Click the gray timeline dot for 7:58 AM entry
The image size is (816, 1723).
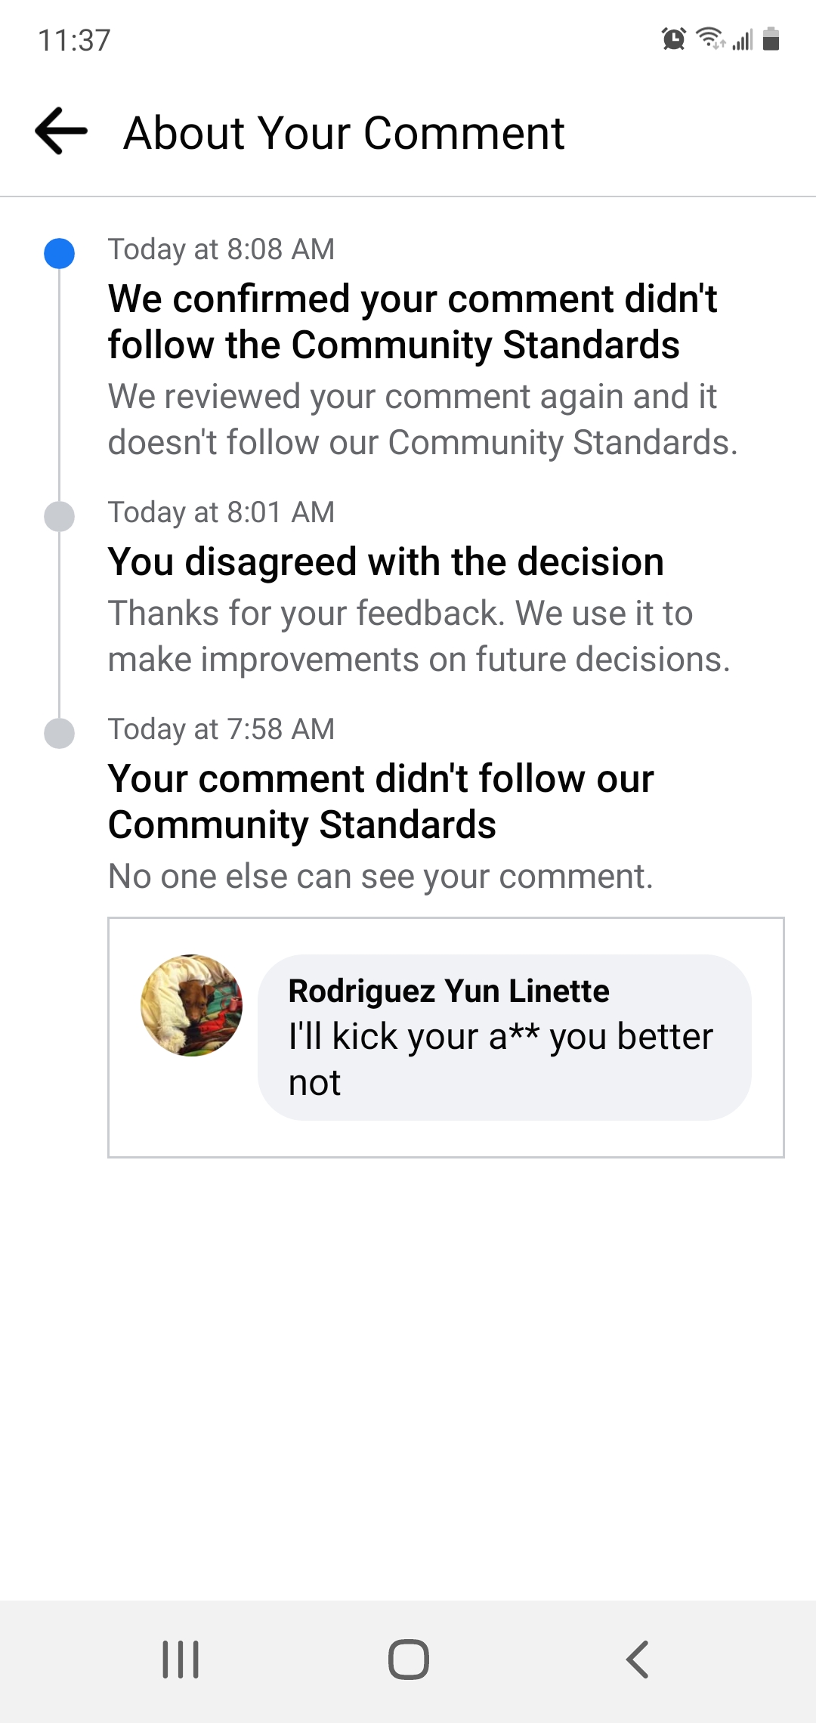tap(59, 735)
